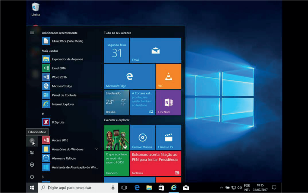Open the Groove Música tile

(x=143, y=138)
